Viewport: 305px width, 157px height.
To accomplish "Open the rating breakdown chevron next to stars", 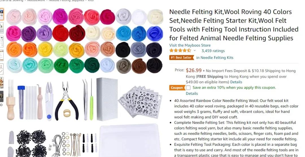I will pos(195,51).
